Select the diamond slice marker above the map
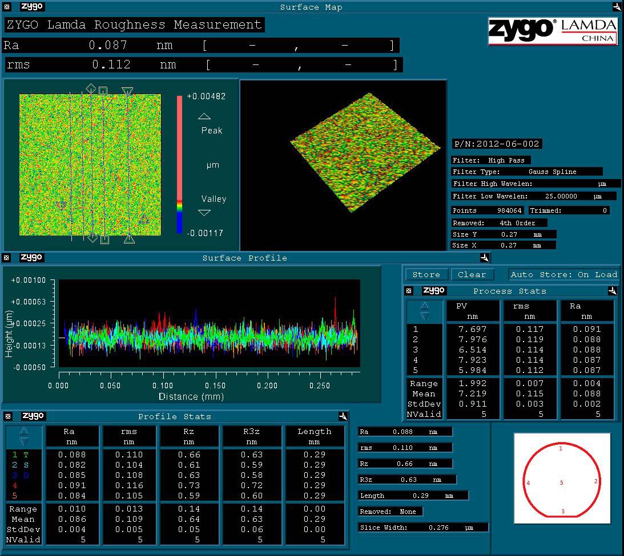This screenshot has height=556, width=624. point(91,88)
